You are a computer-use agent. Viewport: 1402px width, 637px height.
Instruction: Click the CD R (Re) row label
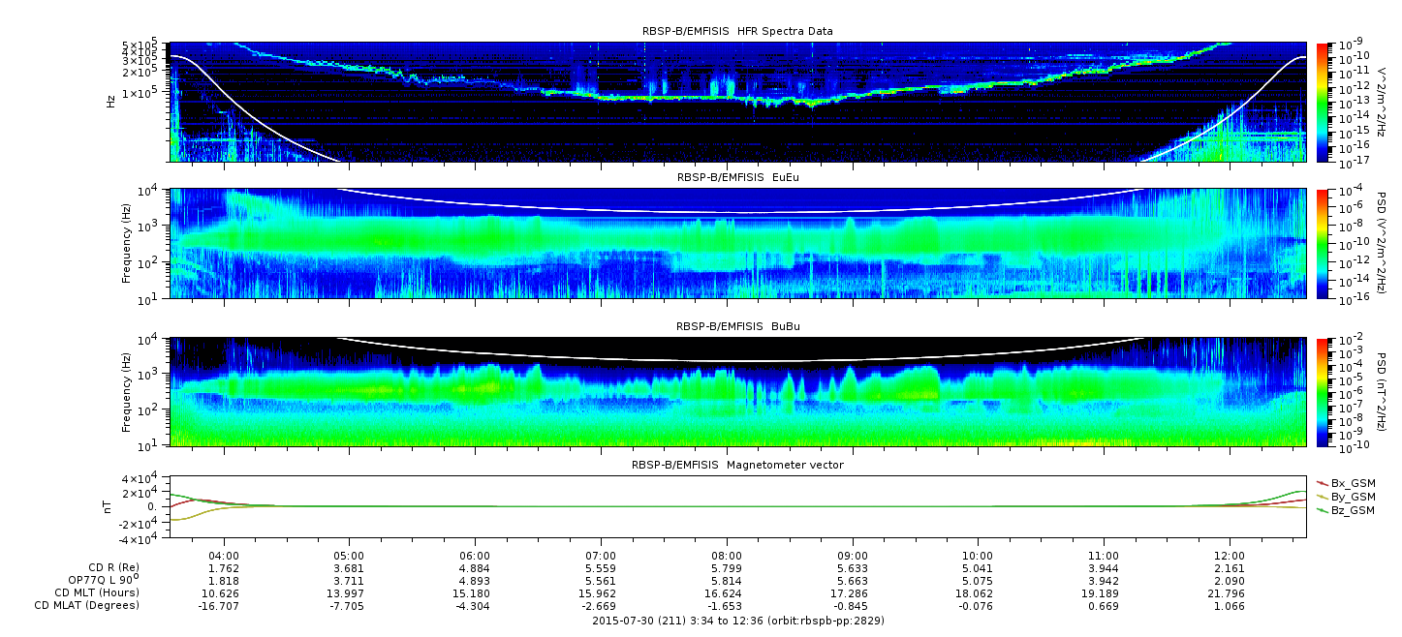coord(109,567)
